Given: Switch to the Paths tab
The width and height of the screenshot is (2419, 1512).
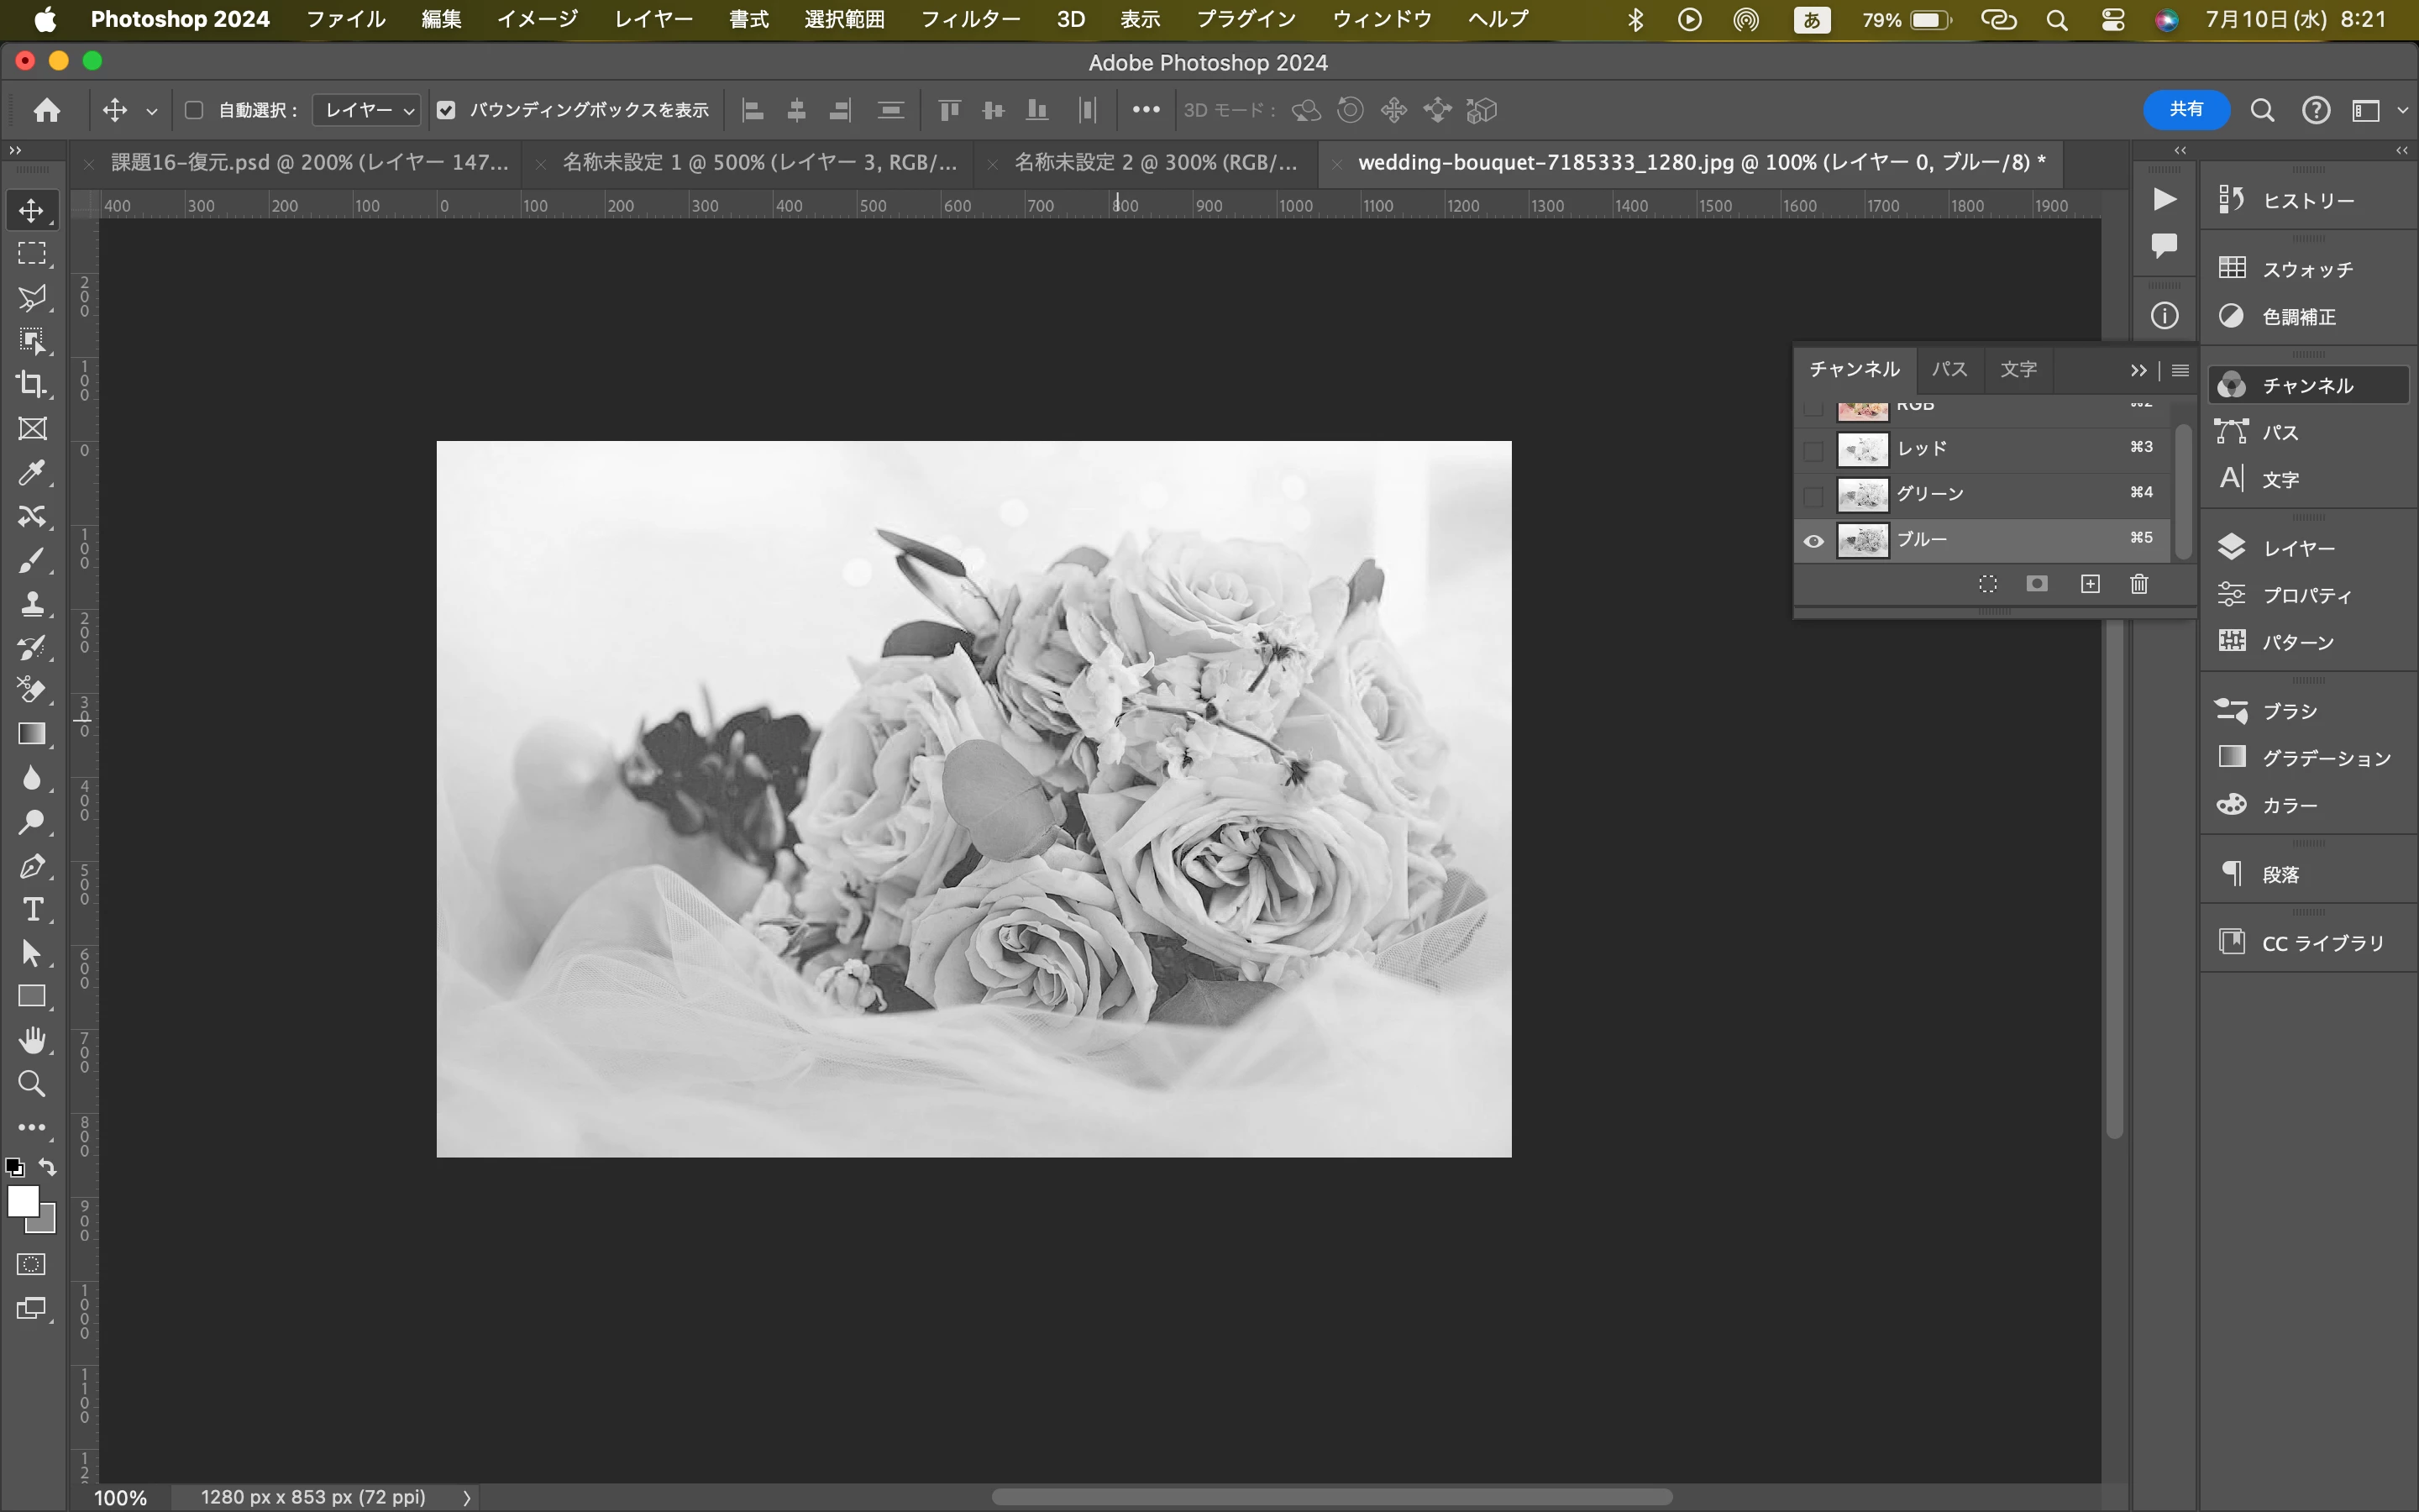Looking at the screenshot, I should click(x=1949, y=369).
